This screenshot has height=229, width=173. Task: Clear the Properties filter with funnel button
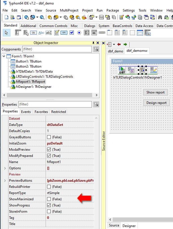point(96,105)
